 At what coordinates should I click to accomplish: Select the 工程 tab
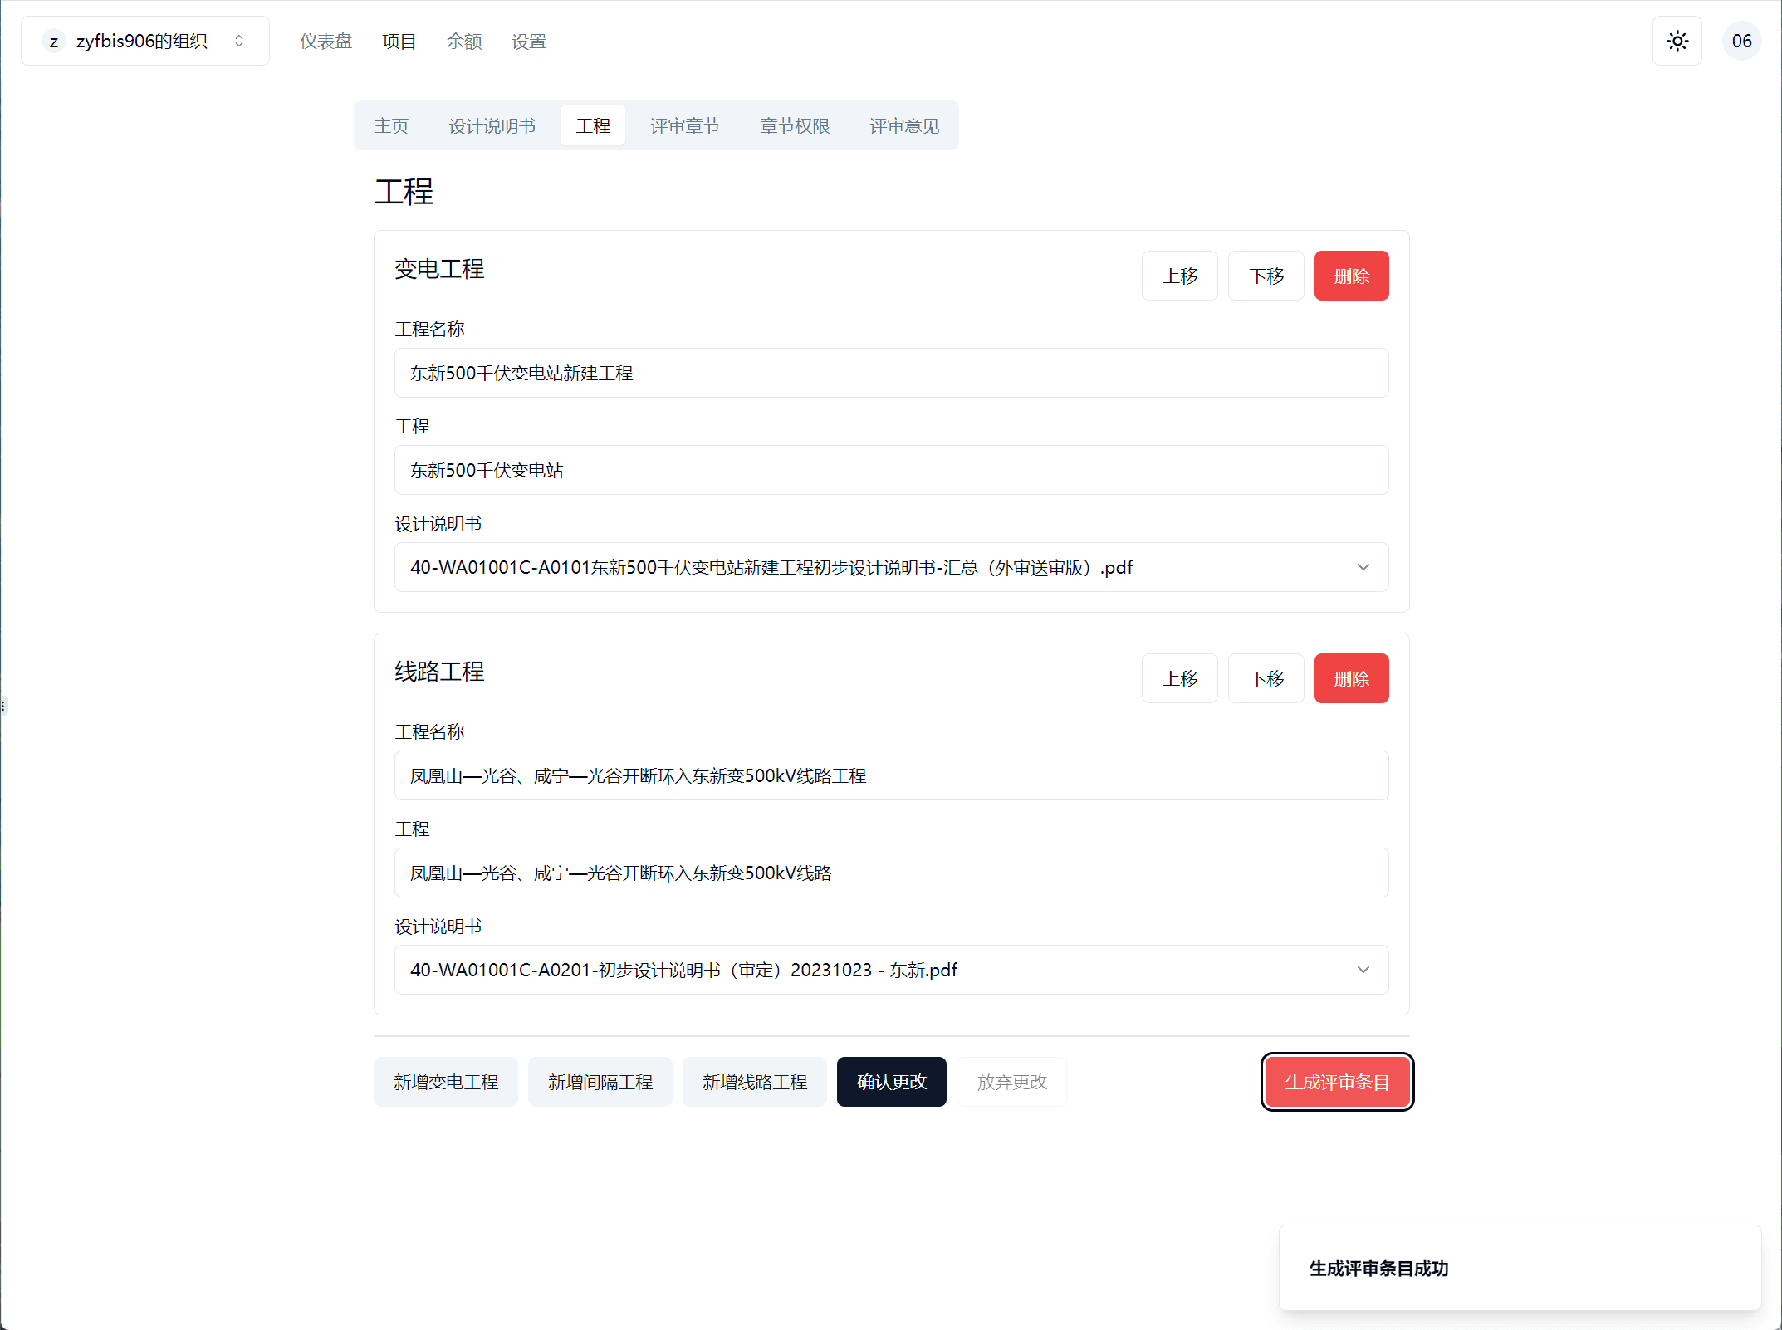click(593, 125)
